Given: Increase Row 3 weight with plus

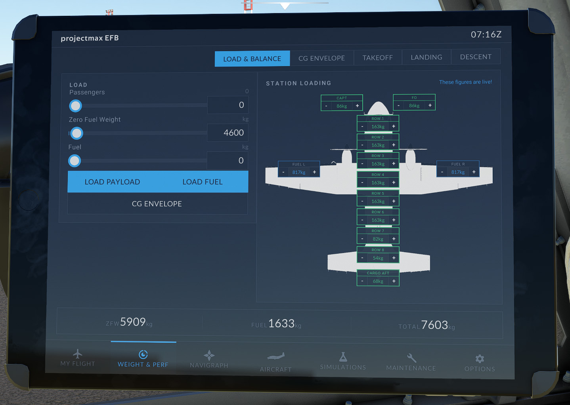Looking at the screenshot, I should [x=394, y=164].
